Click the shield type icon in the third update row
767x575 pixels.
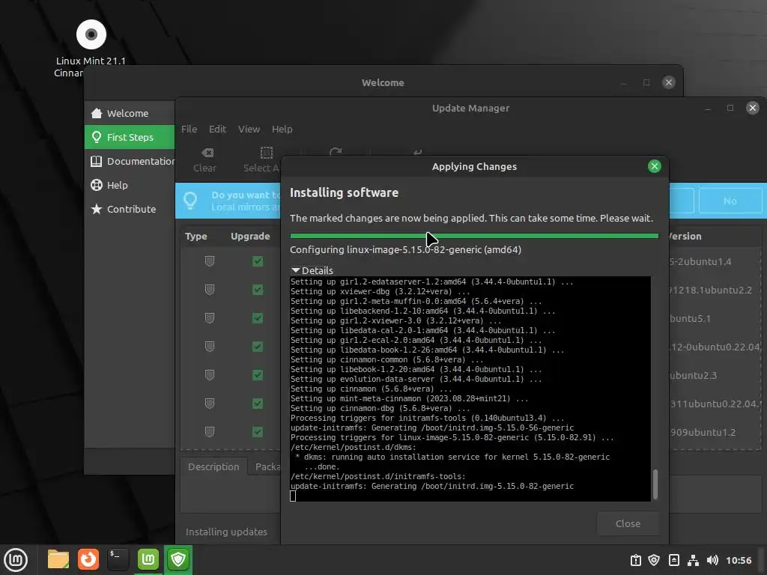(x=210, y=318)
